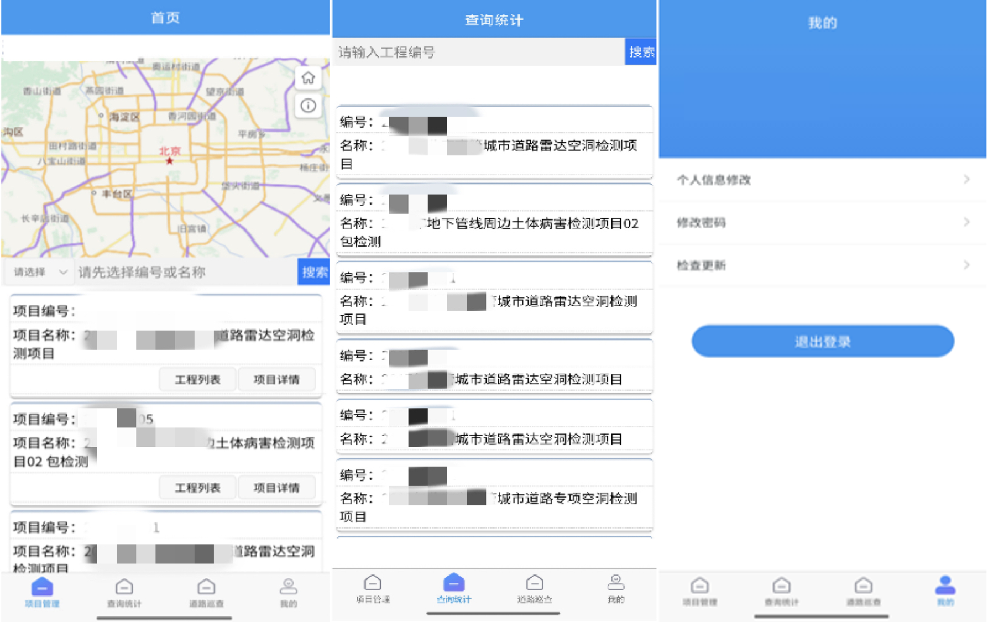Switch to 道路巡查 tab on the 首页 screen
988x622 pixels.
point(206,588)
